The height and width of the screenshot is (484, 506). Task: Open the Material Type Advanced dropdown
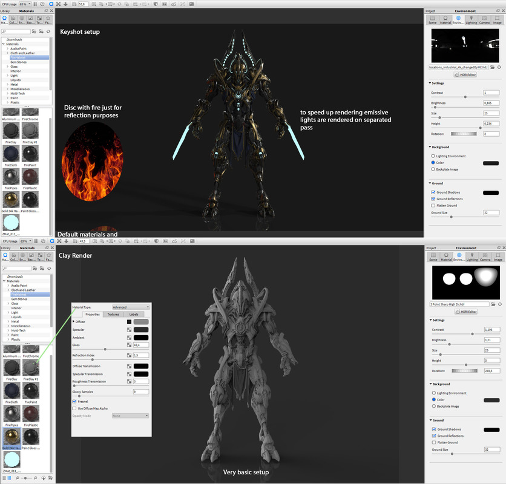pyautogui.click(x=131, y=307)
